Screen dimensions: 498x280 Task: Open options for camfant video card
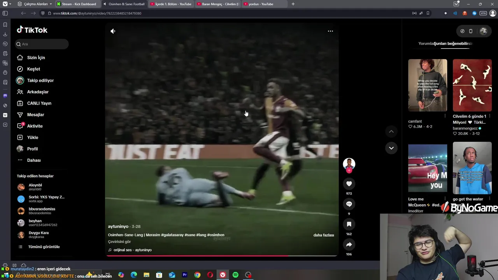click(445, 116)
